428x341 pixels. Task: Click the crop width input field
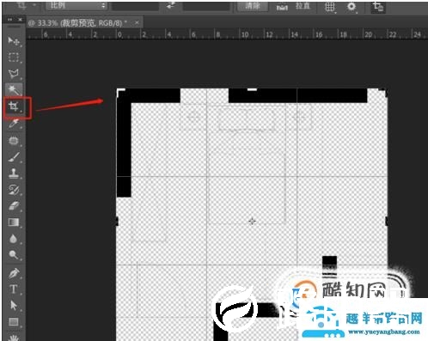pos(135,6)
